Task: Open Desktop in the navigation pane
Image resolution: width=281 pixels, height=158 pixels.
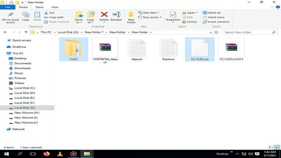Action: click(20, 58)
